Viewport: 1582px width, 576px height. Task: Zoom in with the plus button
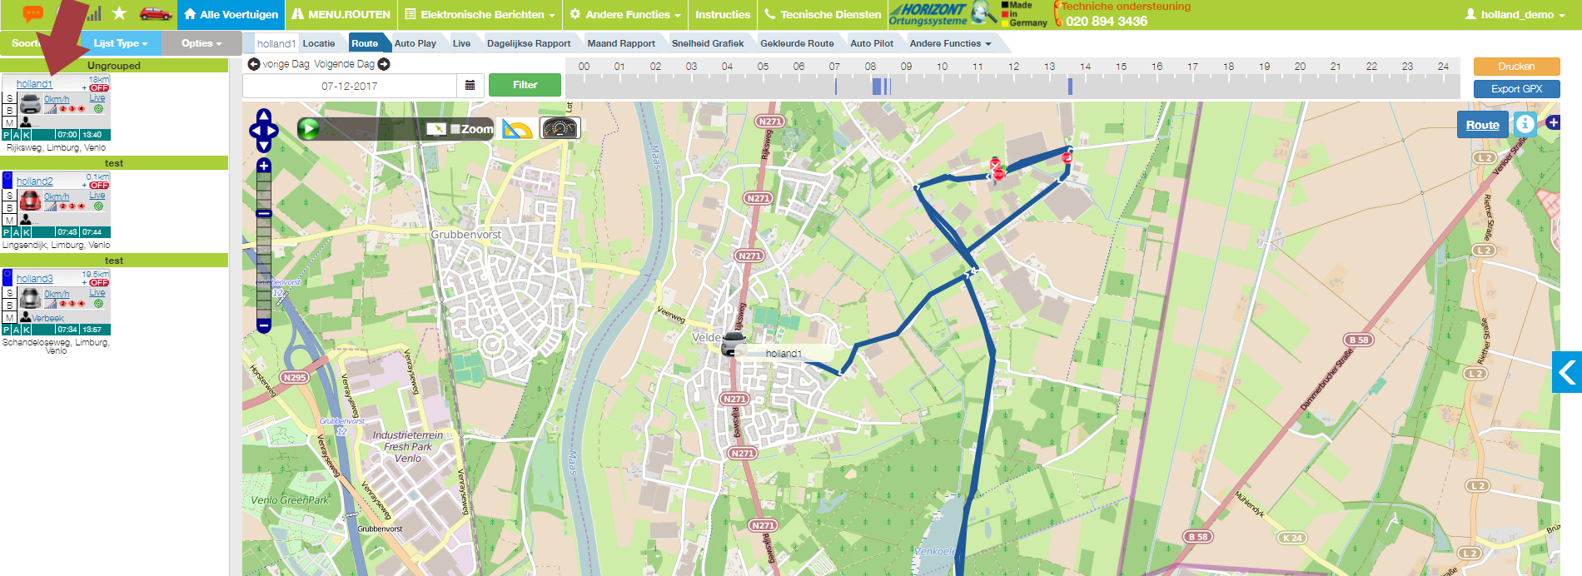click(x=264, y=166)
